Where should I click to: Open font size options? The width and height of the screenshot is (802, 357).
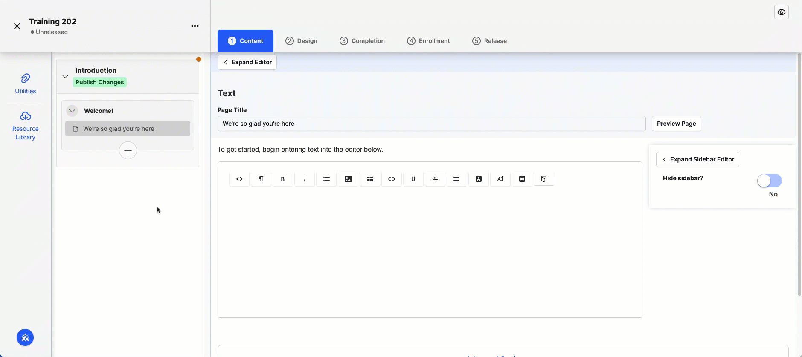(x=500, y=179)
